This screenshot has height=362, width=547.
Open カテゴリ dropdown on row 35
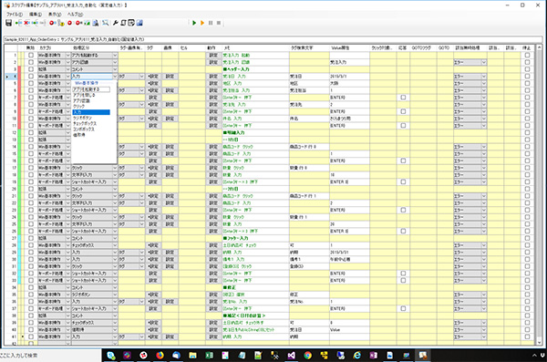(68, 295)
